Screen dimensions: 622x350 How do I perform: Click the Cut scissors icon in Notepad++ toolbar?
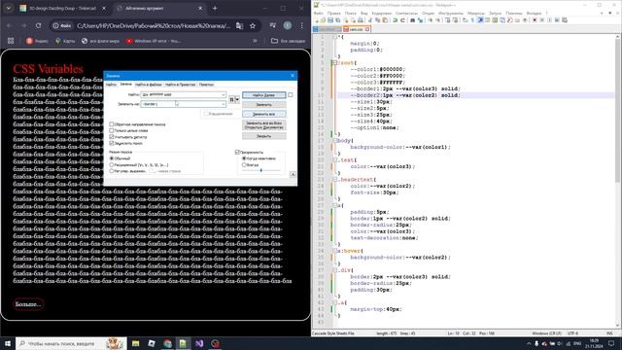pos(369,19)
